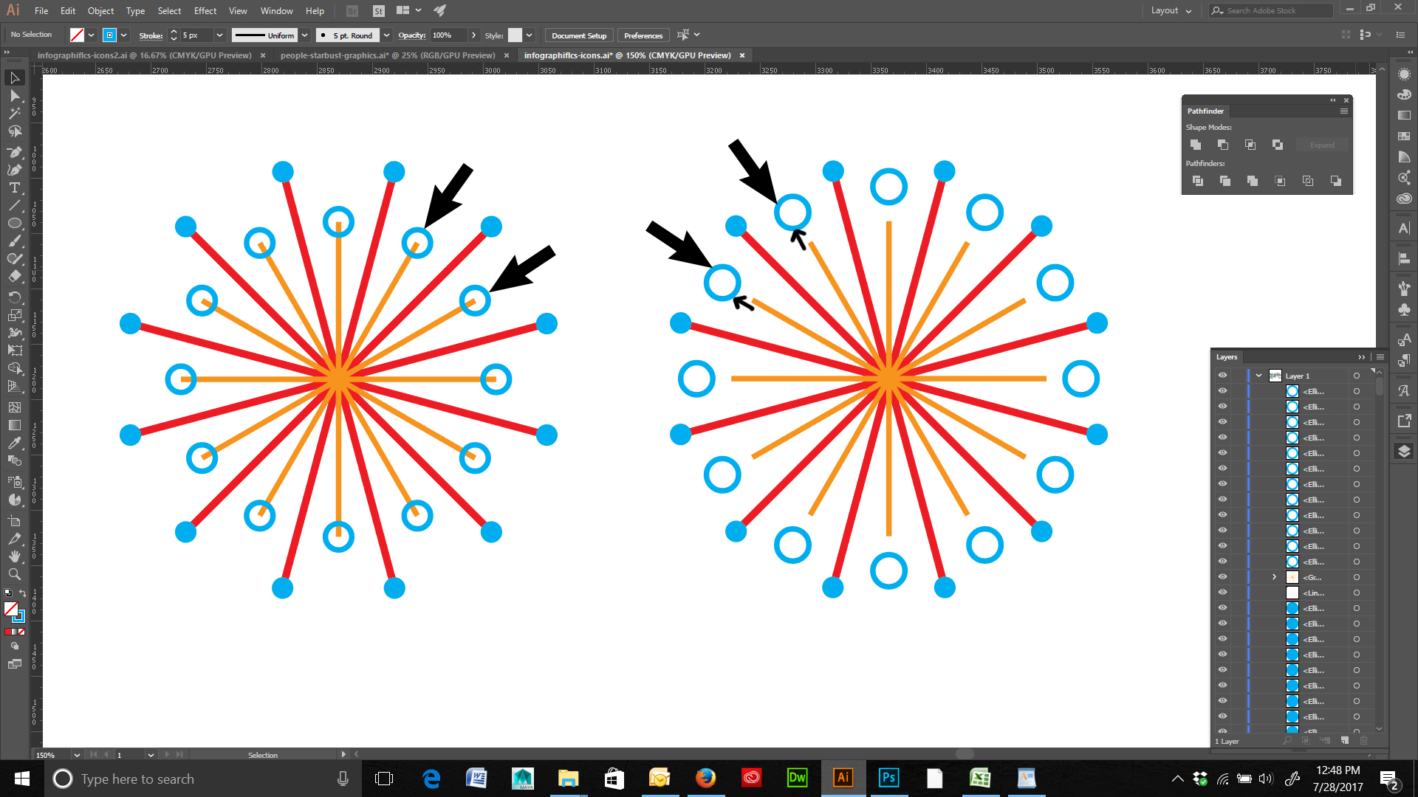This screenshot has width=1418, height=797.
Task: Click Pathfinder Minus Back button
Action: (1336, 181)
